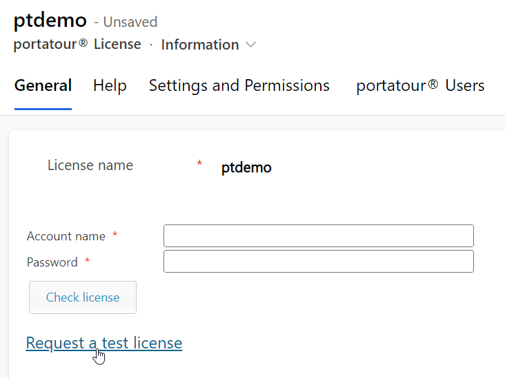This screenshot has width=505, height=378.
Task: Click the License name label
Action: tap(90, 165)
